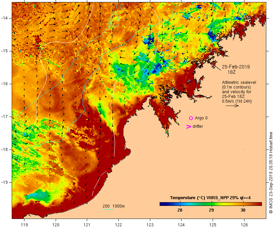Image resolution: width=275 pixels, height=228 pixels.
Task: Click the magenta drifter arrowhead legend symbol
Action: tap(188, 127)
